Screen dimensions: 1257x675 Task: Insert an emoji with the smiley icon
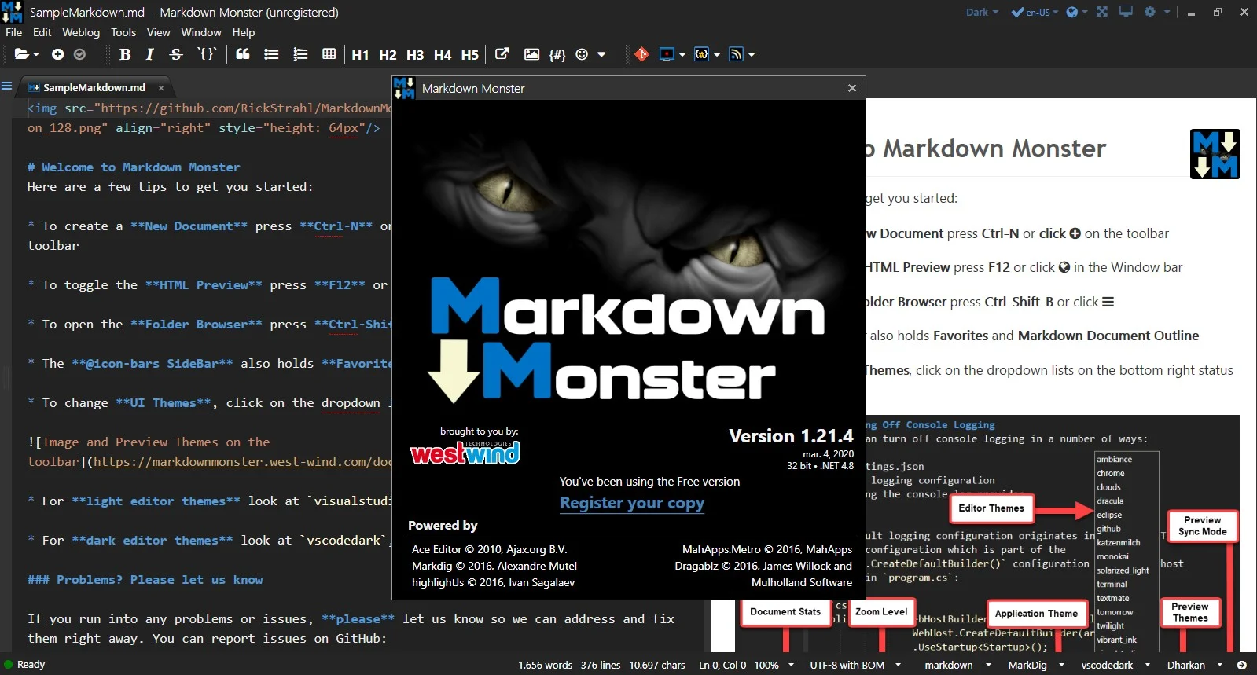(x=582, y=54)
